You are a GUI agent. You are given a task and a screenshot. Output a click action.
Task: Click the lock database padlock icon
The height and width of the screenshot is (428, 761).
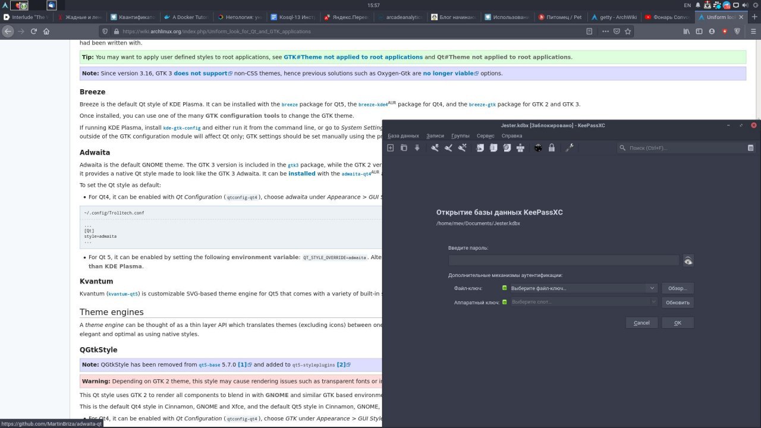[x=552, y=148]
